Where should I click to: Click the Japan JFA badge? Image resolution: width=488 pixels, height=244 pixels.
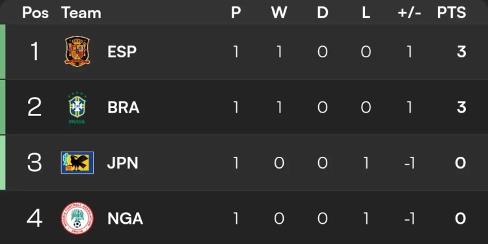[x=77, y=163]
